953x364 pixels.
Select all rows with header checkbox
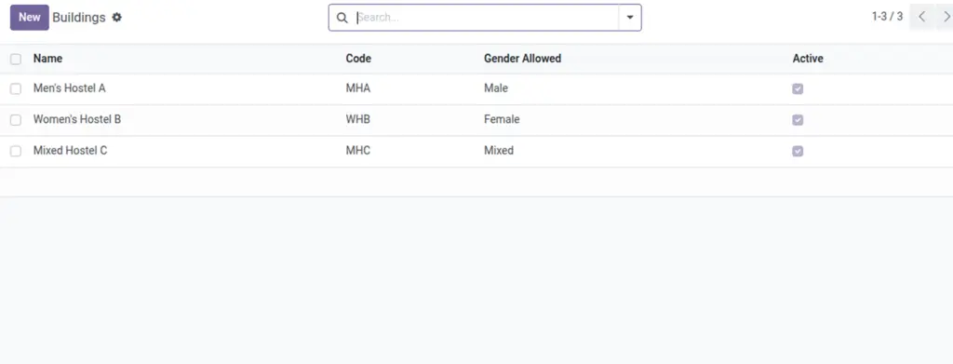coord(16,59)
